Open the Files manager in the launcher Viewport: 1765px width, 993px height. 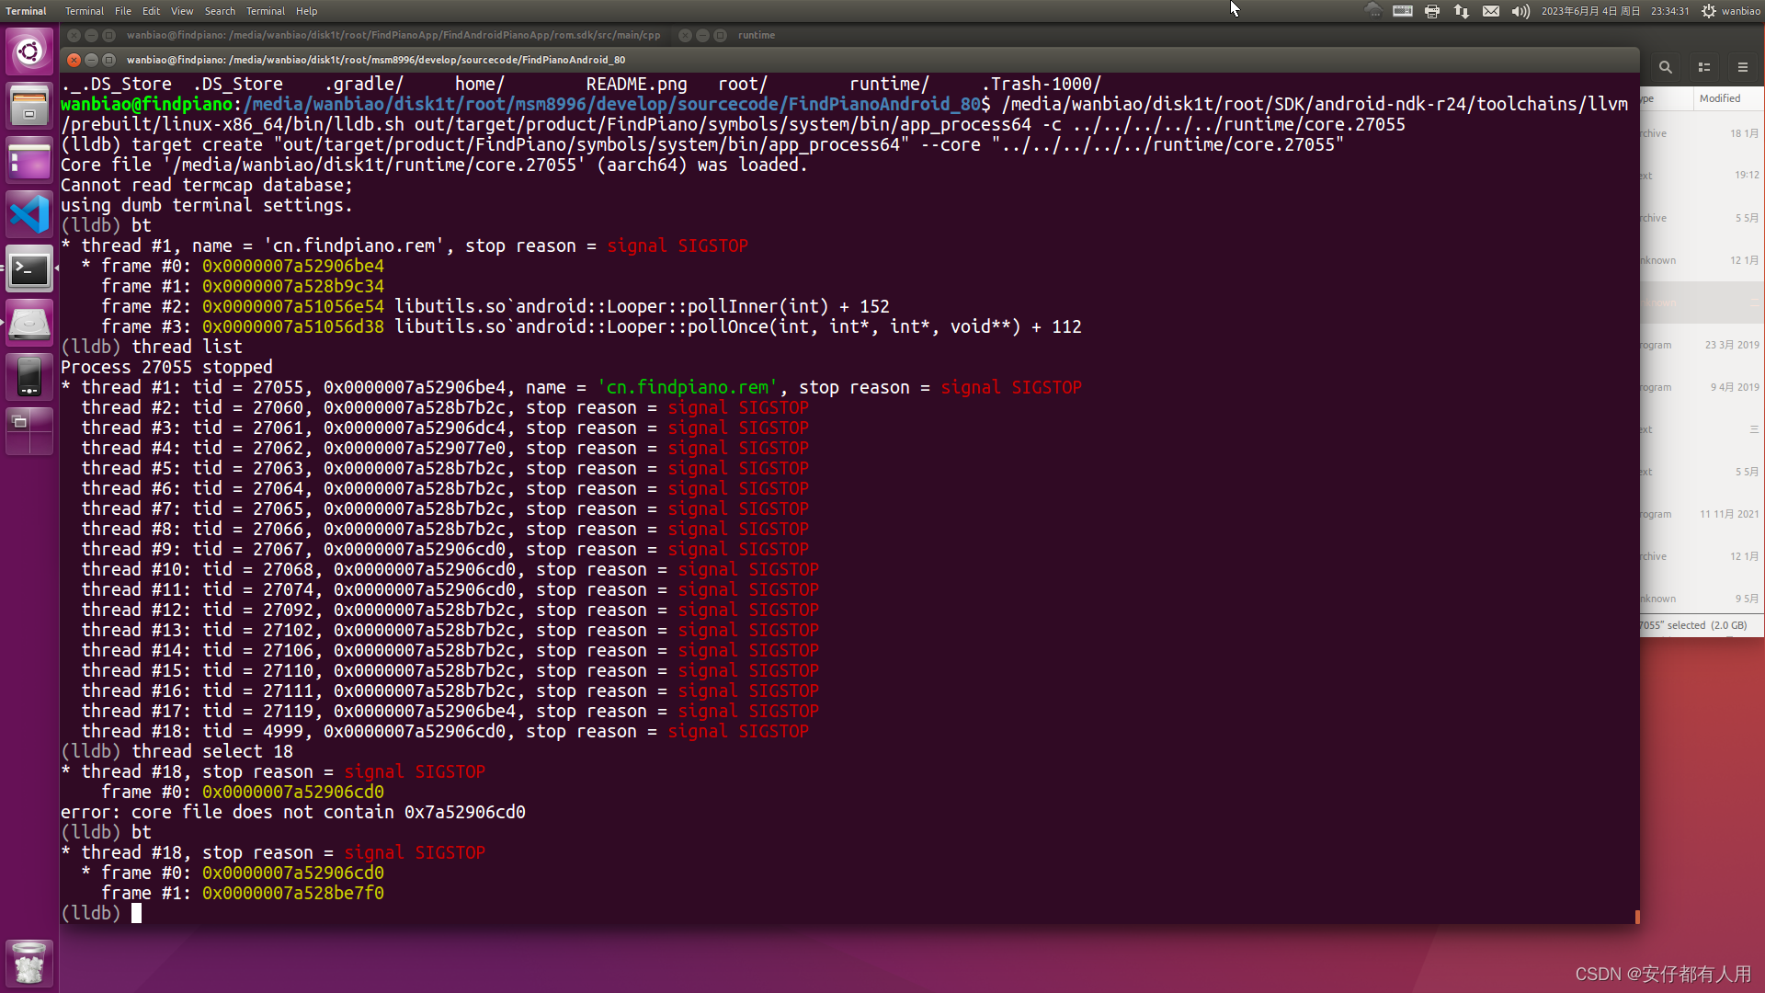point(29,105)
